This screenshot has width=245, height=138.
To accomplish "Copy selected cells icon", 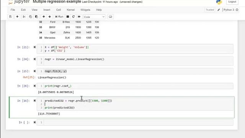I will click(x=30, y=17).
